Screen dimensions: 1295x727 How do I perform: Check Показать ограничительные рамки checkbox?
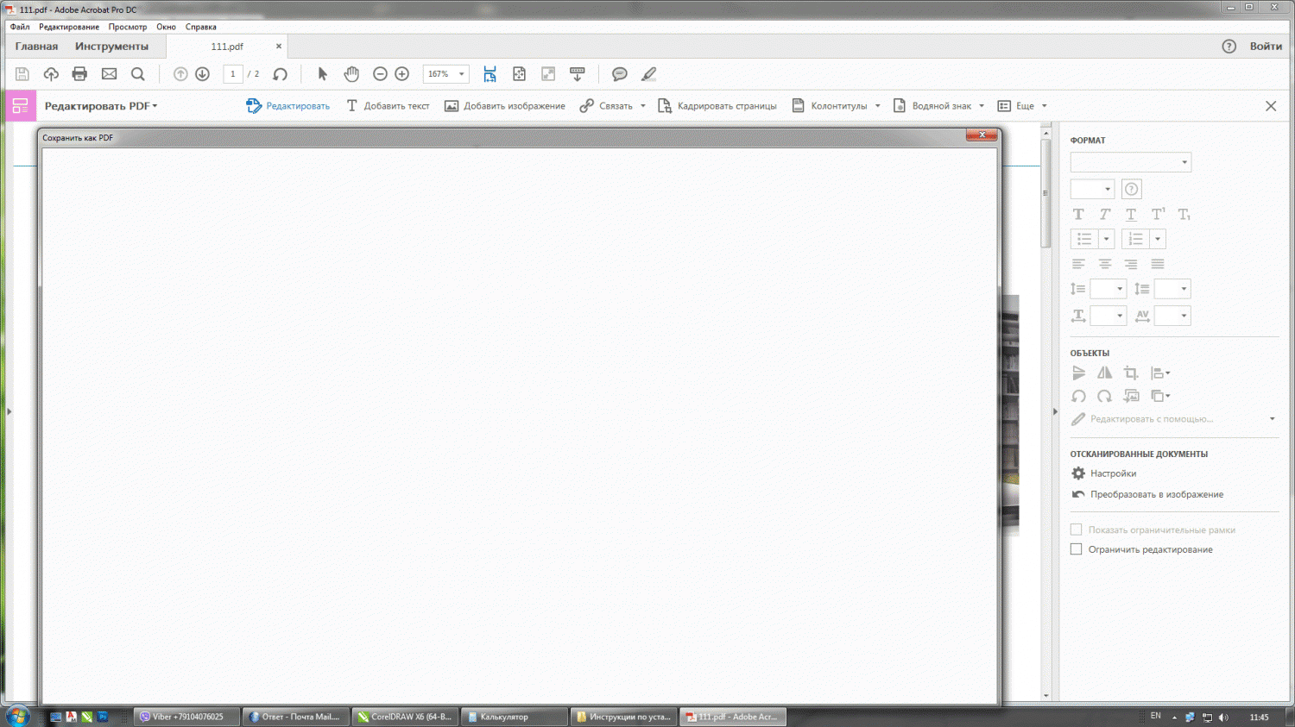1076,530
